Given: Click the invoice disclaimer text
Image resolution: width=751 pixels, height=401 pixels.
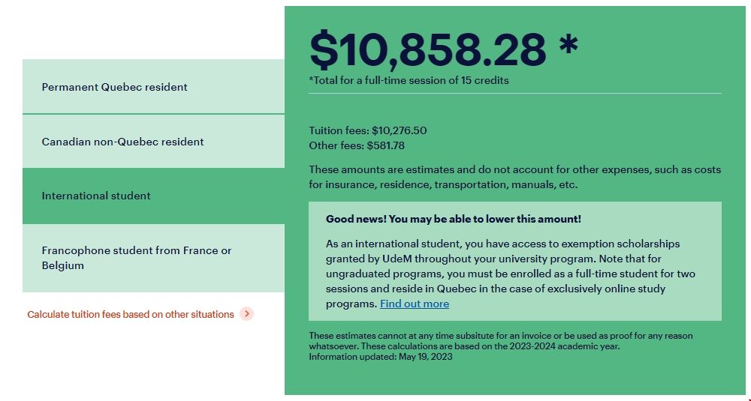Looking at the screenshot, I should click(x=501, y=336).
